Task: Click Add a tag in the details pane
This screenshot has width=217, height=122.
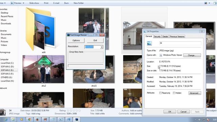Action: coord(36,114)
